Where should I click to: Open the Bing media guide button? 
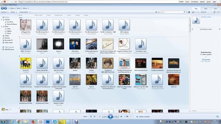(6, 110)
